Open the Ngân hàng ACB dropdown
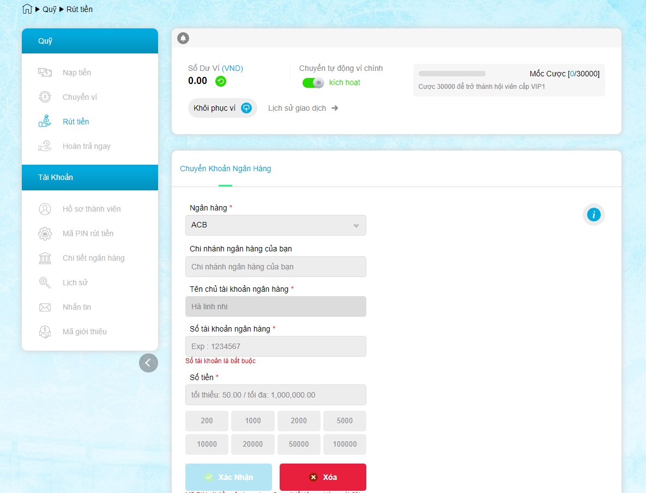The width and height of the screenshot is (646, 493). 275,225
